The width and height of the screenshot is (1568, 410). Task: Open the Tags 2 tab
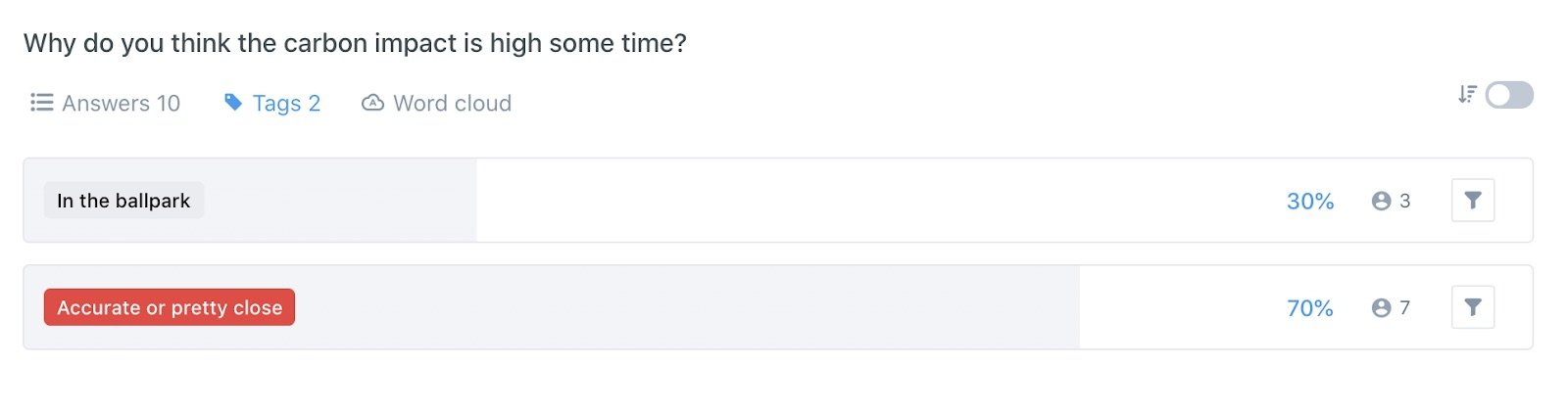[272, 103]
